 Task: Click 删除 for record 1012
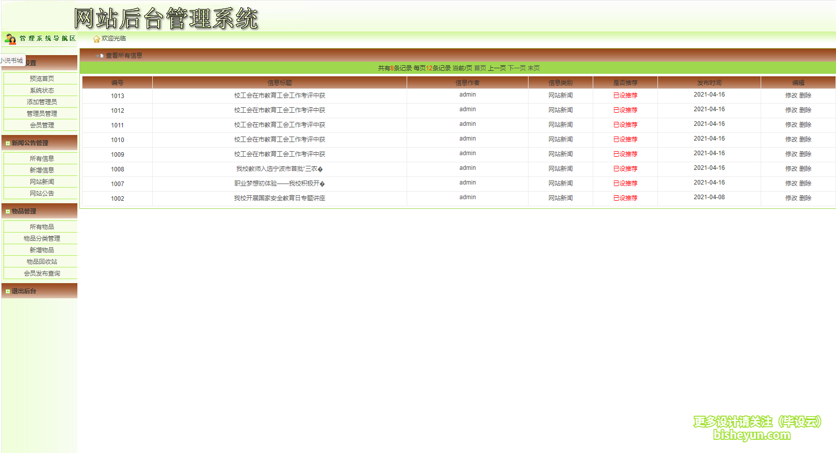(805, 110)
